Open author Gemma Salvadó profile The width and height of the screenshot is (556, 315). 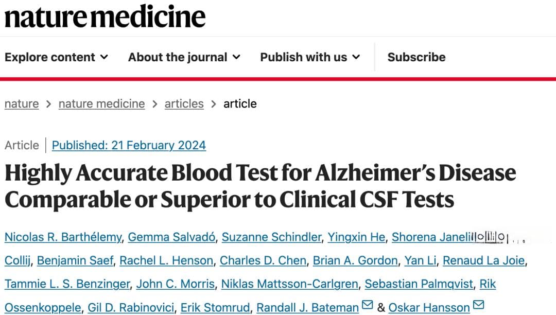[171, 237]
